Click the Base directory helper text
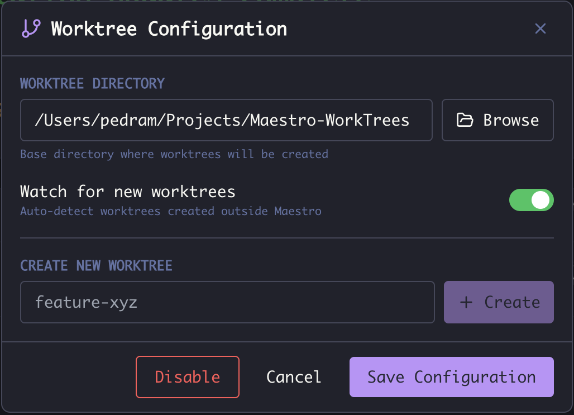This screenshot has height=415, width=574. tap(174, 154)
